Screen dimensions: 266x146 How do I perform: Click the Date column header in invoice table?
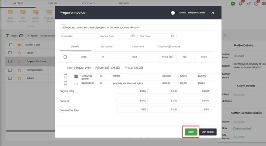pyautogui.click(x=83, y=57)
